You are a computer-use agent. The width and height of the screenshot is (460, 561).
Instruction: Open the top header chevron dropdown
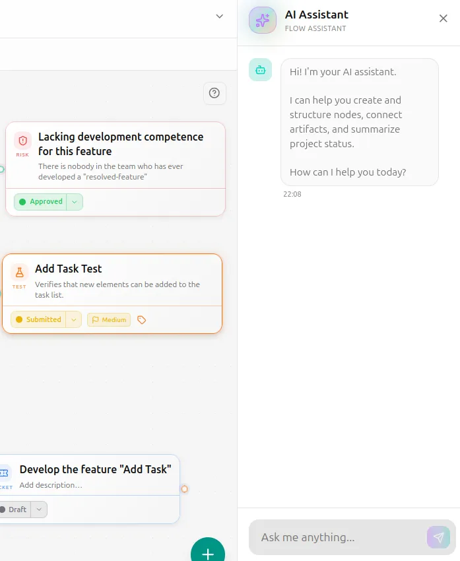click(x=220, y=16)
